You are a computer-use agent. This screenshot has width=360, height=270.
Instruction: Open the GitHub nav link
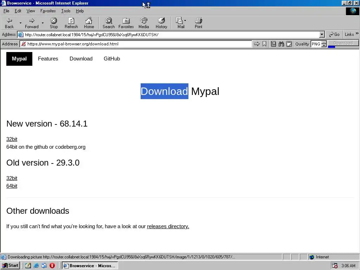pos(112,59)
